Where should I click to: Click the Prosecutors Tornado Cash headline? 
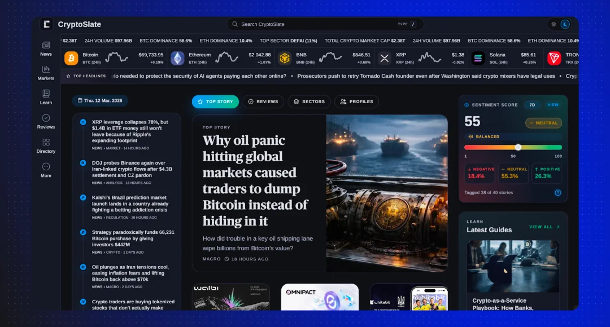pos(426,76)
